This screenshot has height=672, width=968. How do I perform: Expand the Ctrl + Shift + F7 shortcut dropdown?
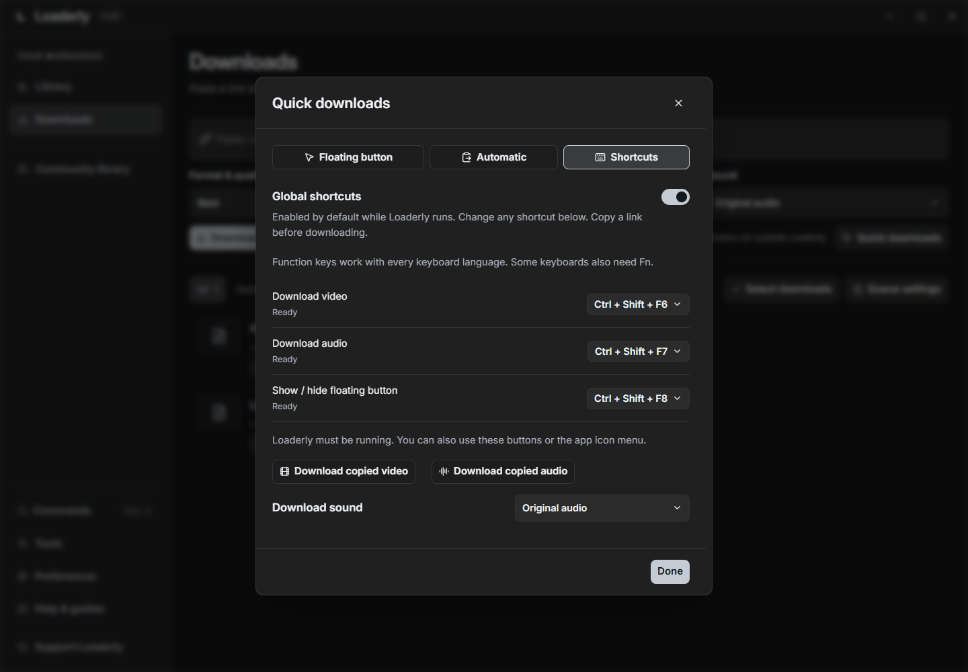coord(639,351)
